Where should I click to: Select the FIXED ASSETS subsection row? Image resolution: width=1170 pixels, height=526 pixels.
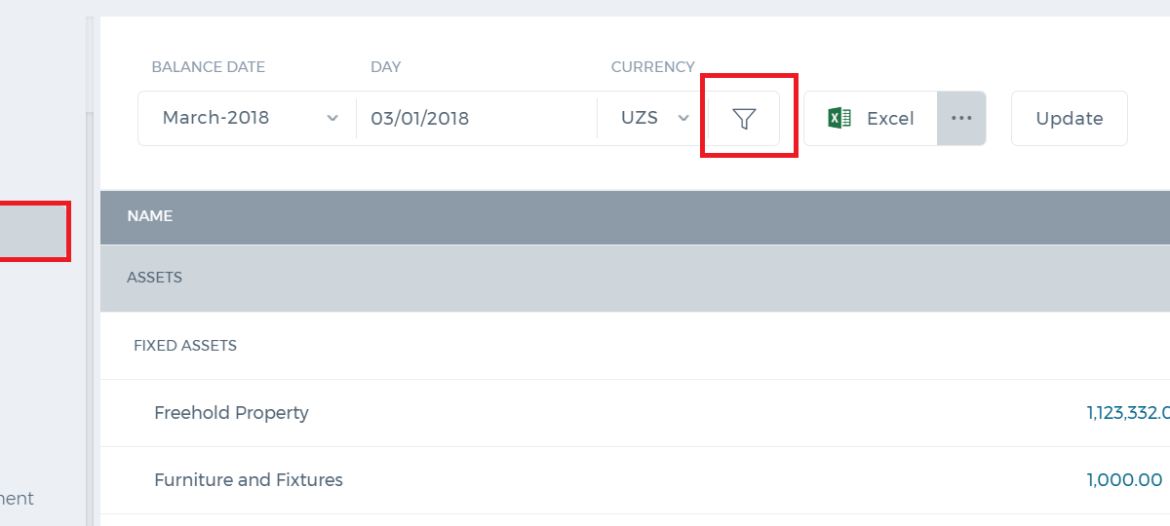(635, 346)
